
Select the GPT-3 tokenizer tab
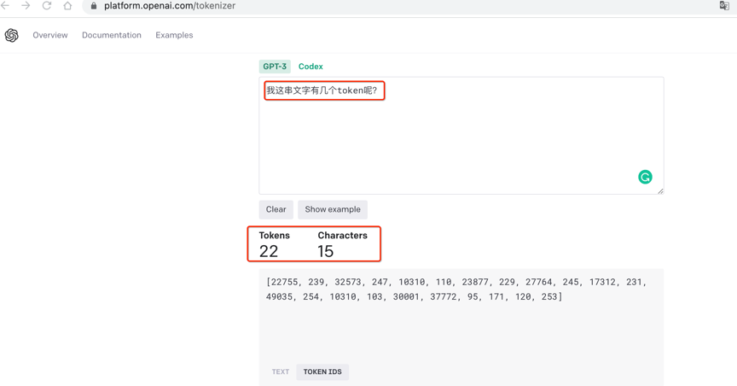[275, 67]
